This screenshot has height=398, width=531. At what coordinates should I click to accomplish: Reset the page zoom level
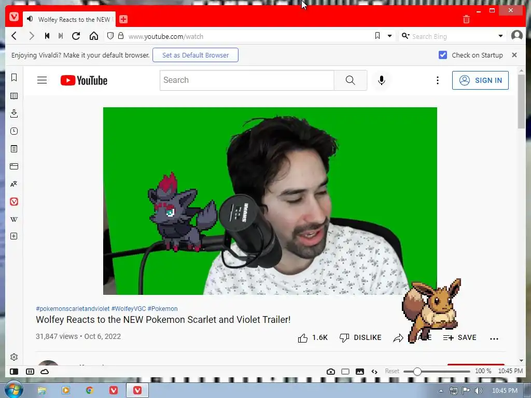tap(392, 371)
